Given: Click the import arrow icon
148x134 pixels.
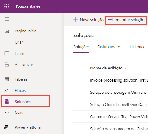Looking at the screenshot, I should click(x=110, y=20).
